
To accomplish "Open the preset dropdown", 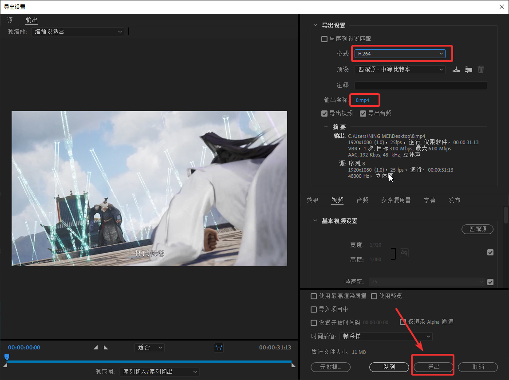I will 400,69.
